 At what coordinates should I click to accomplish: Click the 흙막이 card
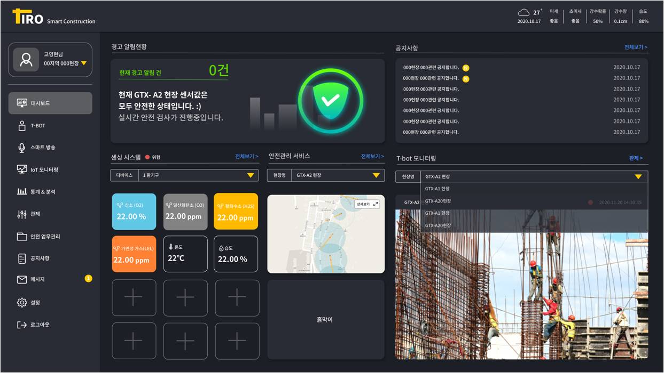[326, 320]
